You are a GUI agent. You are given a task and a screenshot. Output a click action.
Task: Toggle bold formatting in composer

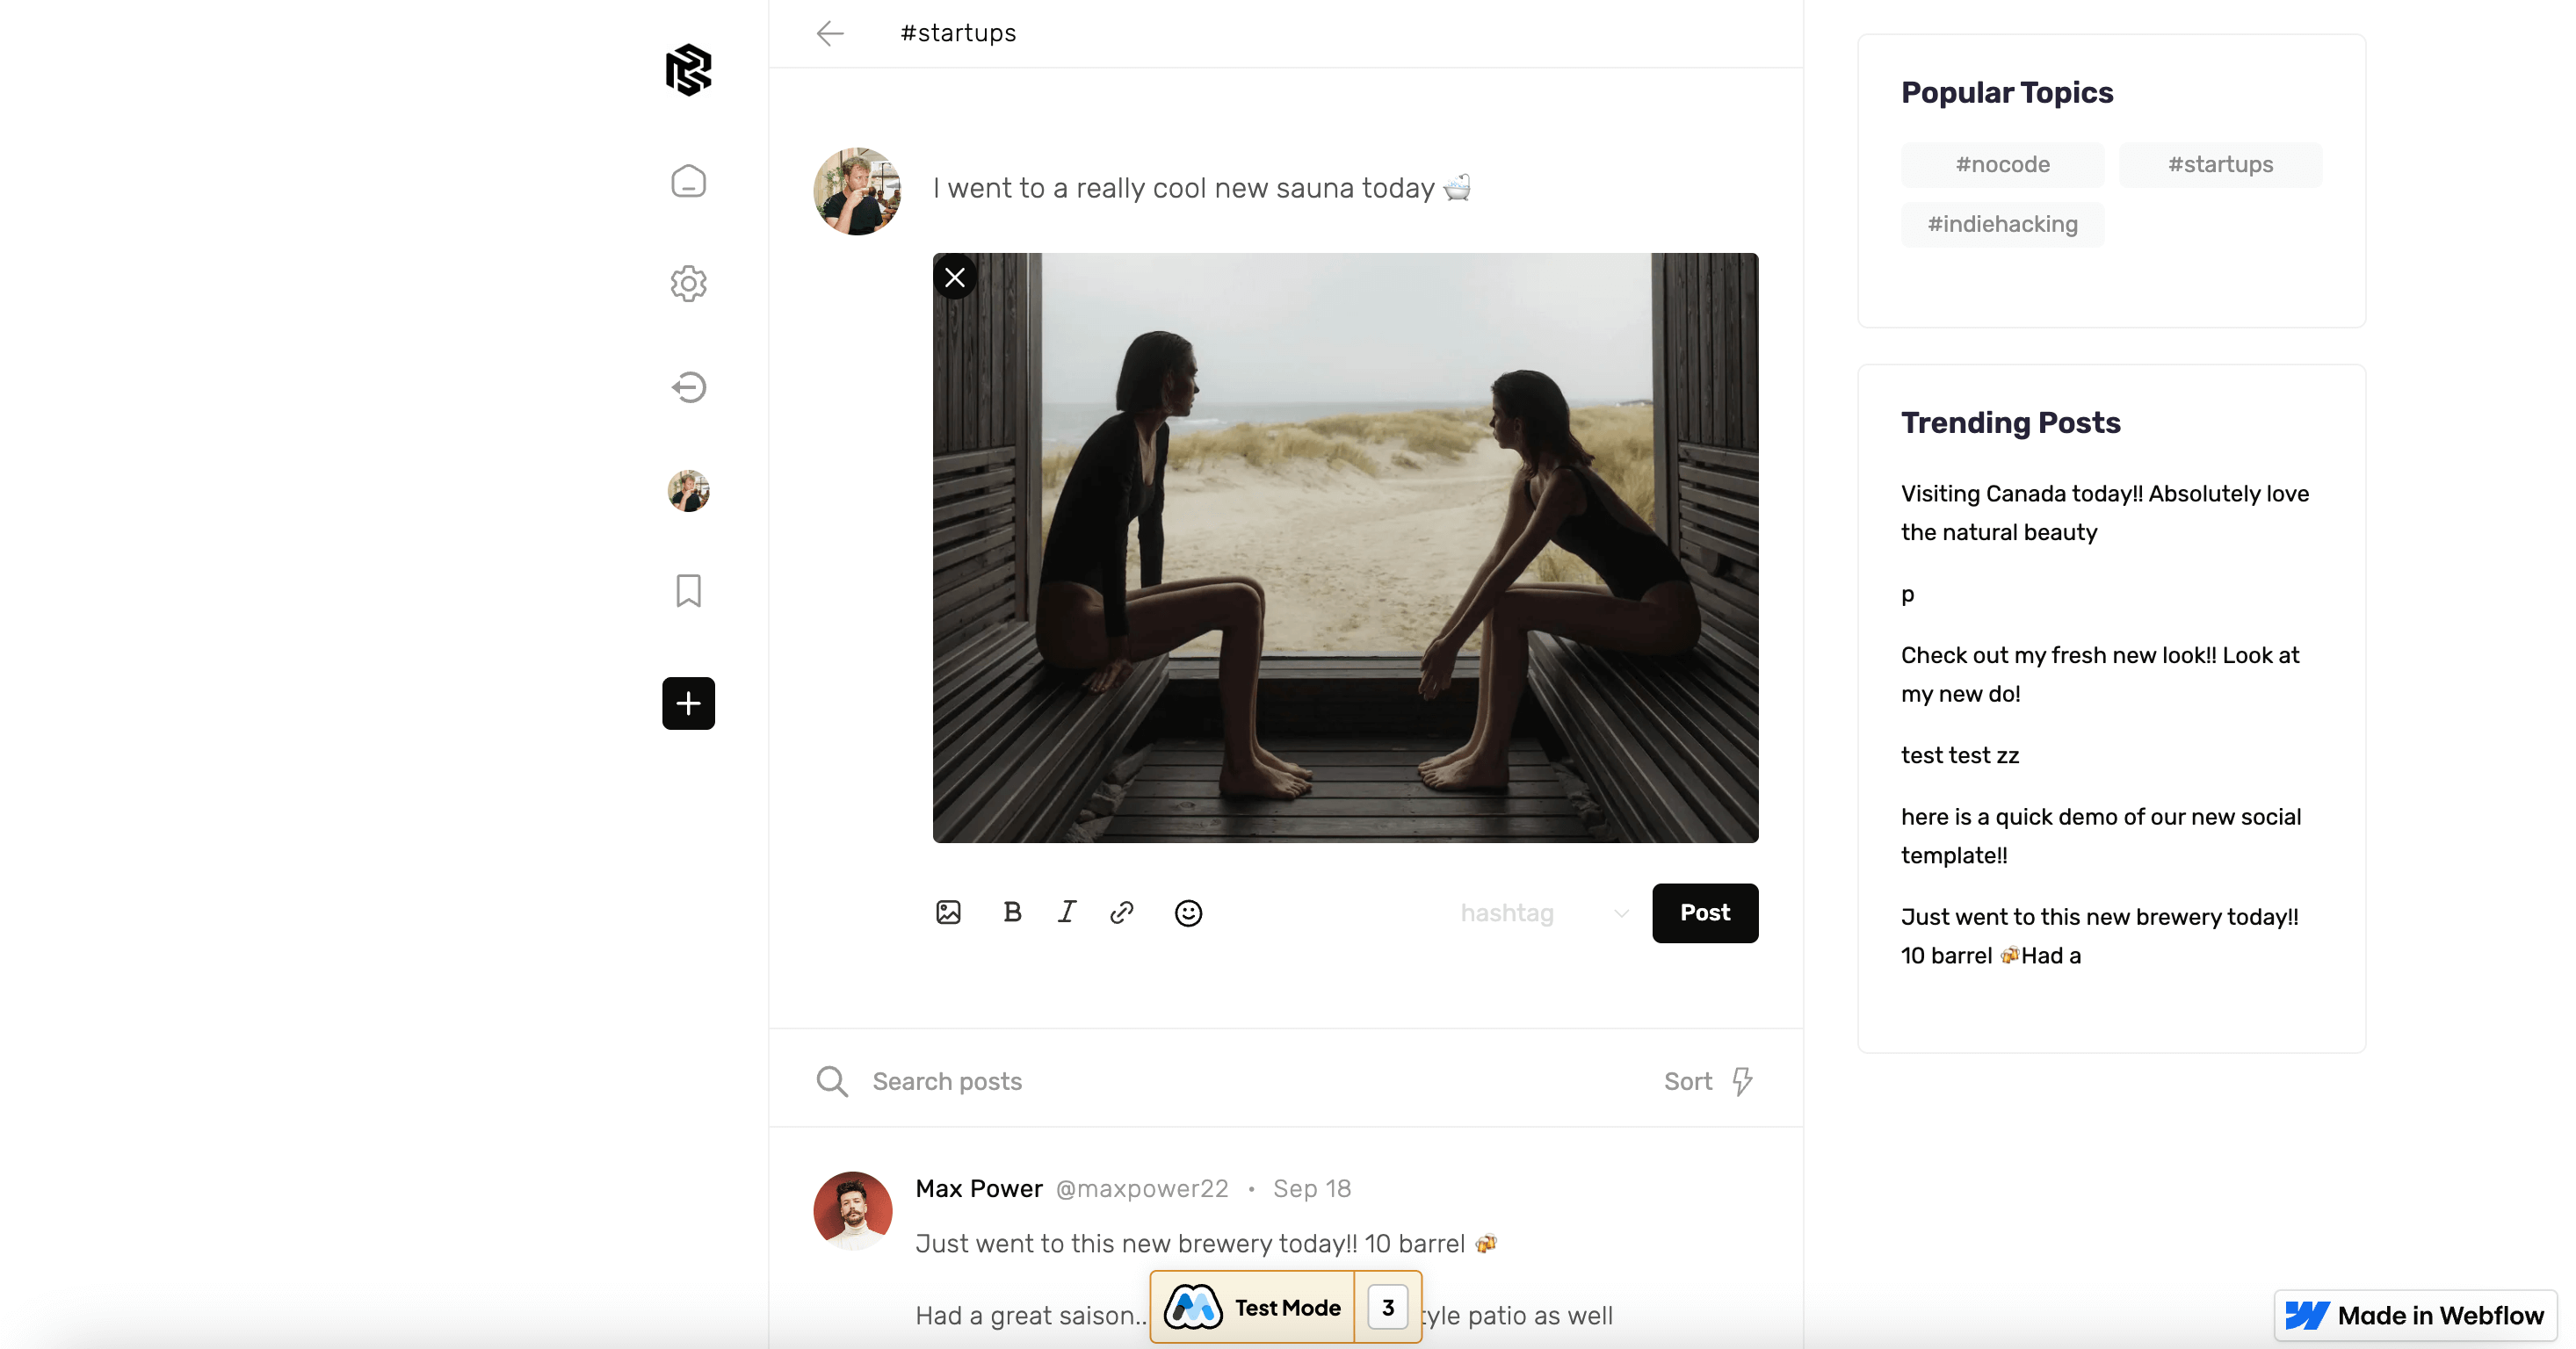pos(1012,913)
